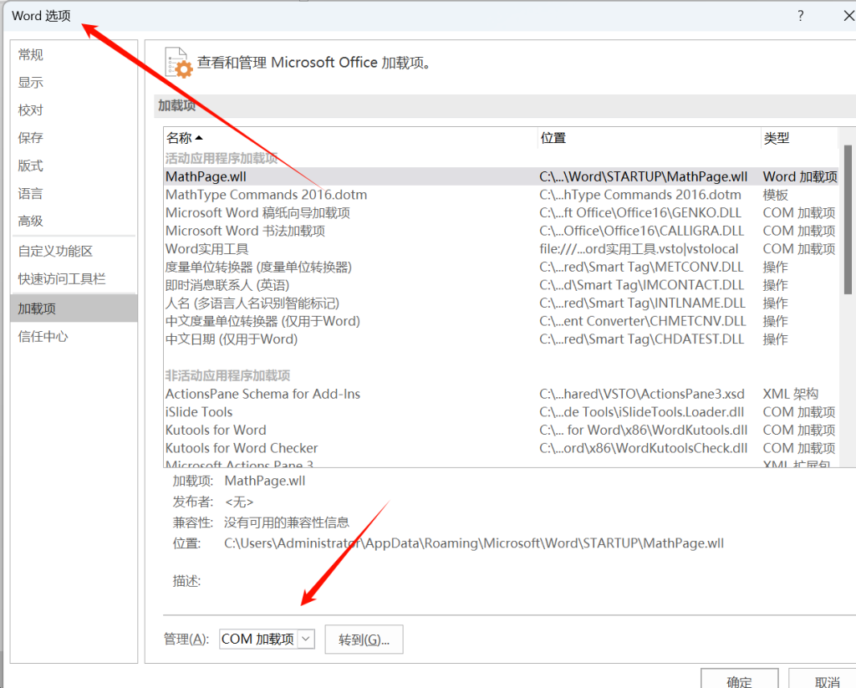The height and width of the screenshot is (688, 856).
Task: Click the help question mark icon
Action: click(800, 15)
